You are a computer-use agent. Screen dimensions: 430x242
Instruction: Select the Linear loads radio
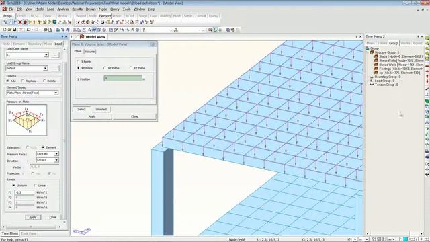(x=35, y=186)
